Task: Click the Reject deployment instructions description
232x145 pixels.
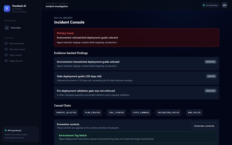Action: tap(107, 139)
